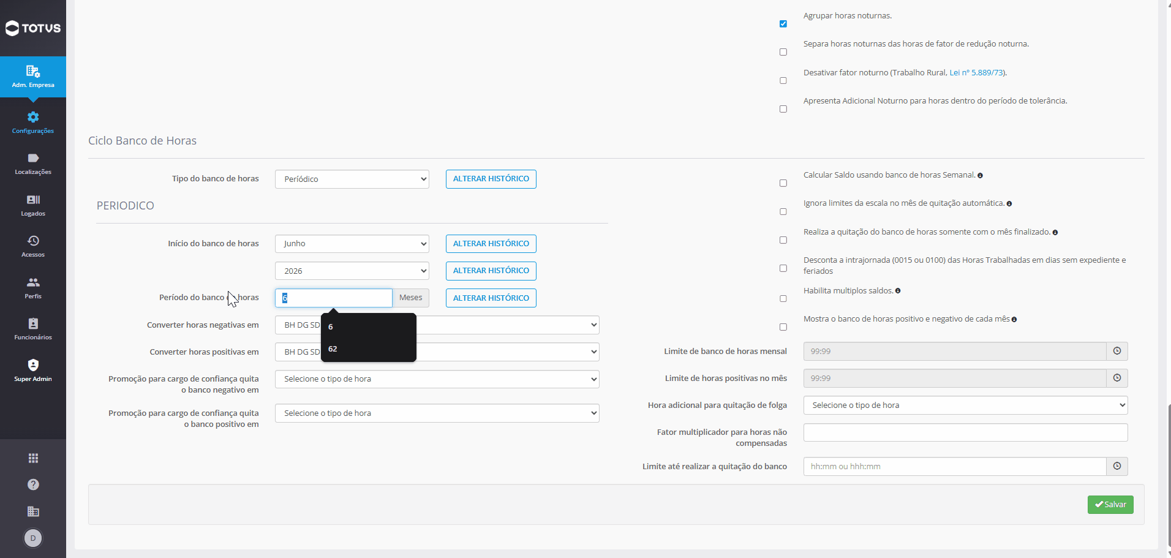Check Desativar fator noturno (Trabalho Rural)

click(x=783, y=81)
